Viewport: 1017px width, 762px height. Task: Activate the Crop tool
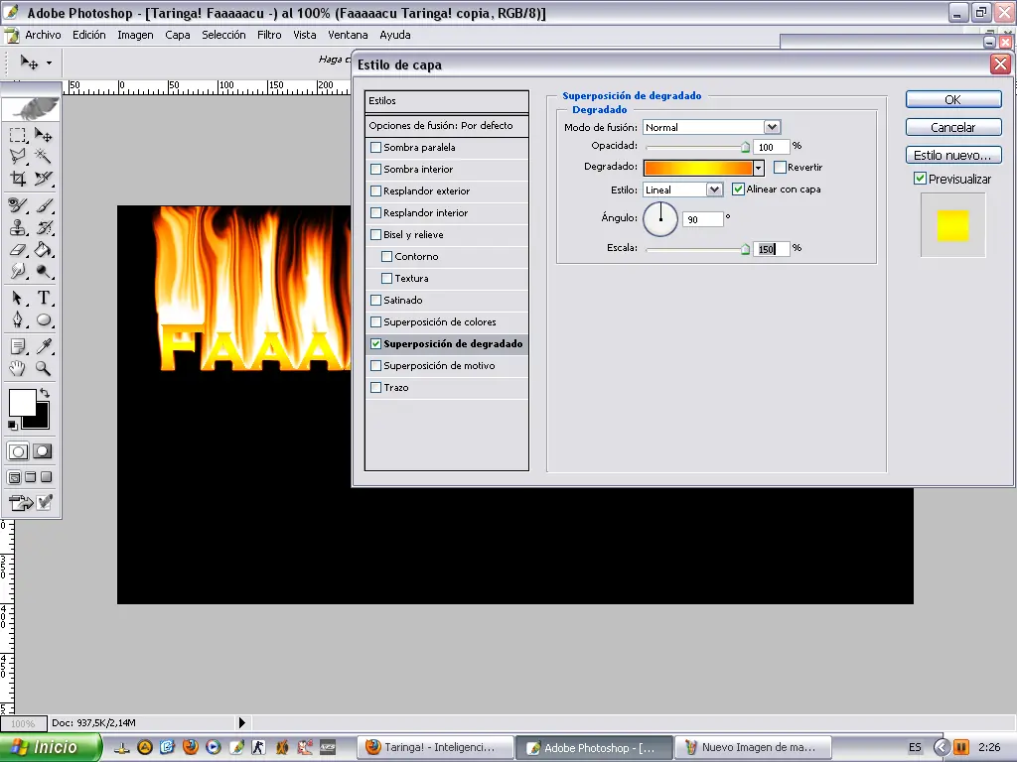18,179
